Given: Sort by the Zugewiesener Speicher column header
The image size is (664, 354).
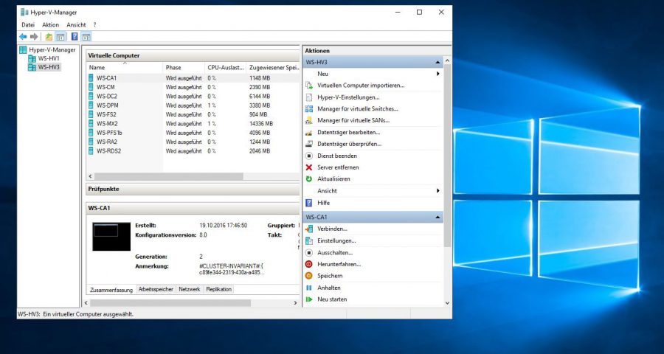Looking at the screenshot, I should (273, 67).
